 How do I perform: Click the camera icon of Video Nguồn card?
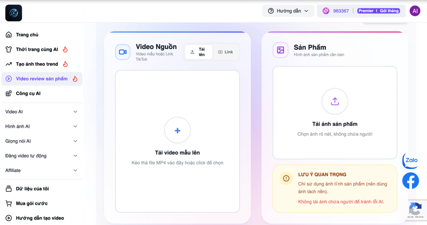pyautogui.click(x=123, y=52)
